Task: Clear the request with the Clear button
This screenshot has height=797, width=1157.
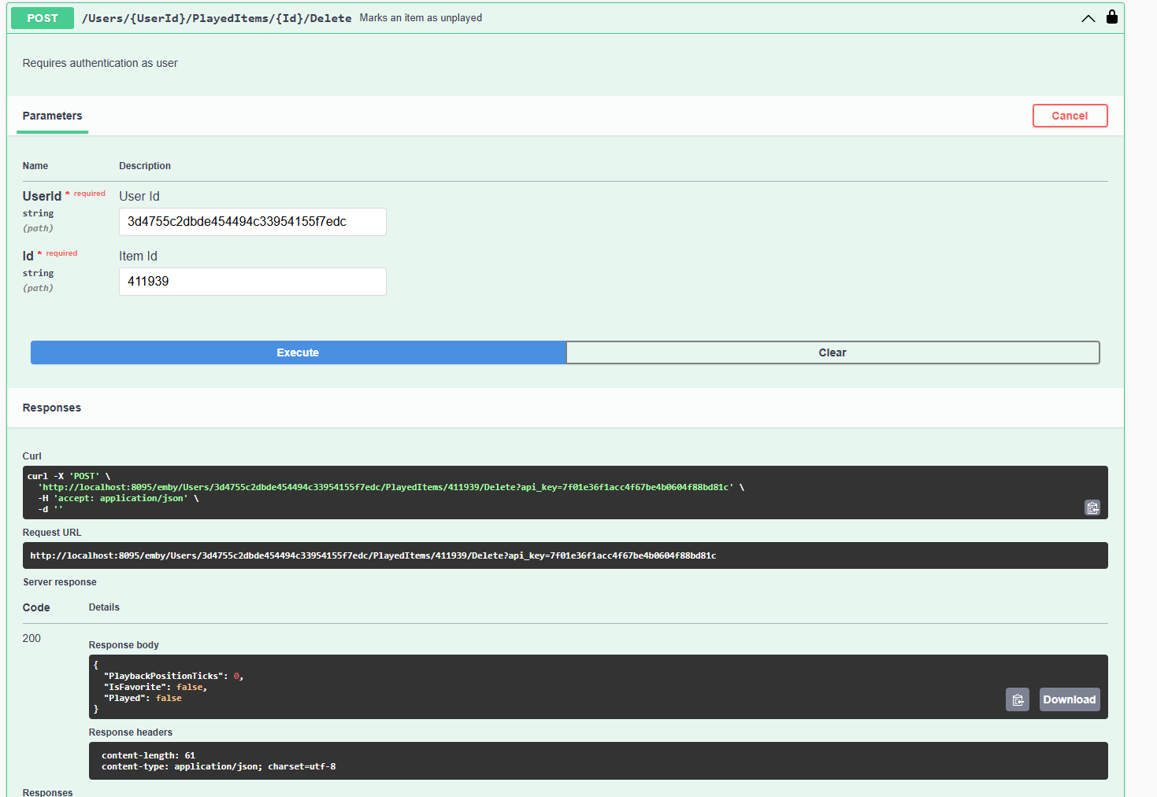Action: tap(832, 352)
